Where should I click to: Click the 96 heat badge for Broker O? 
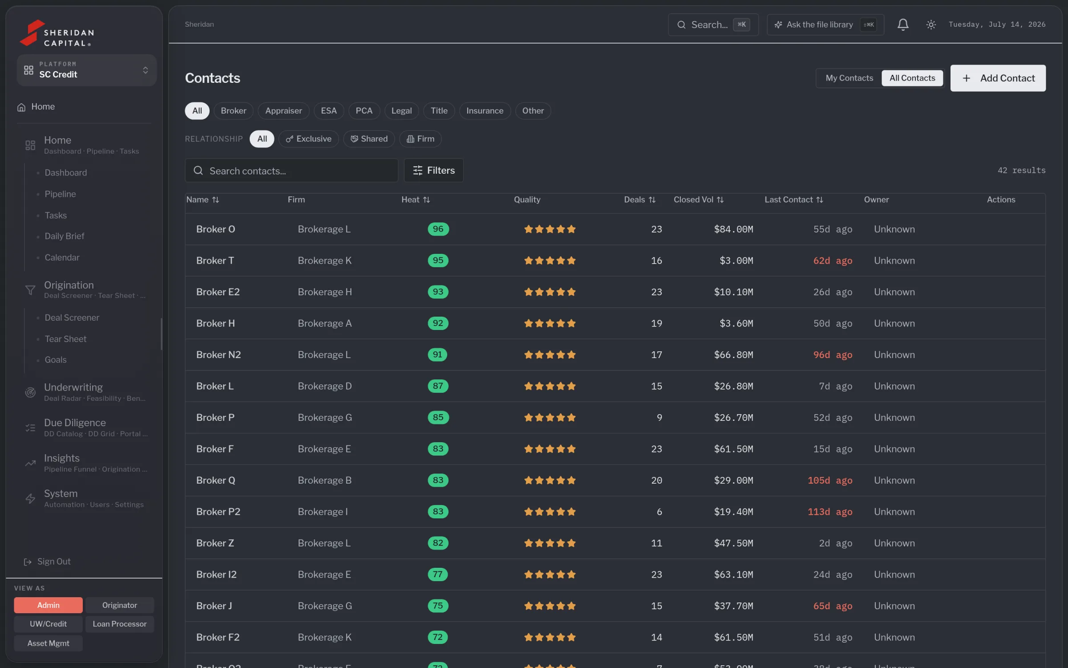pyautogui.click(x=438, y=229)
